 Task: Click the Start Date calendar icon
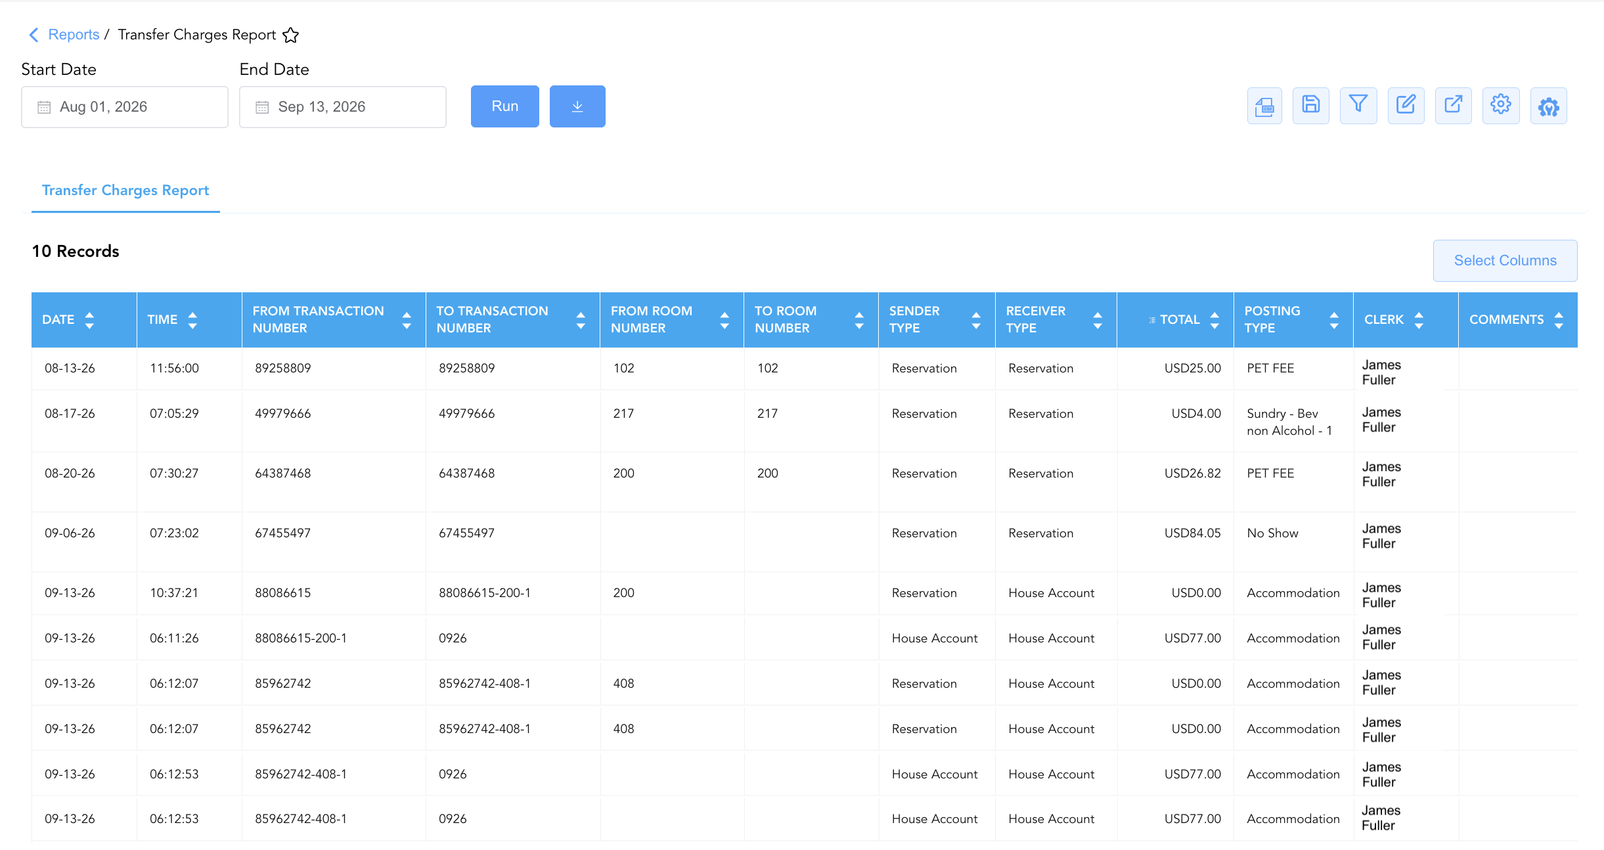click(x=44, y=107)
